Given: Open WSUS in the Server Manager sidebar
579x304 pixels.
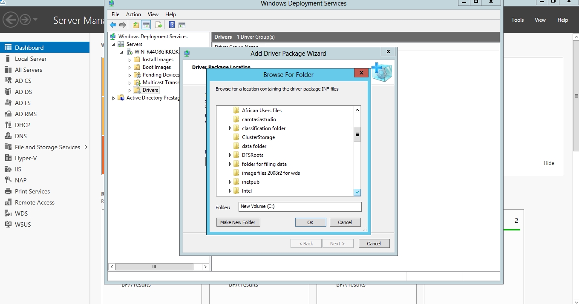Looking at the screenshot, I should pyautogui.click(x=23, y=224).
